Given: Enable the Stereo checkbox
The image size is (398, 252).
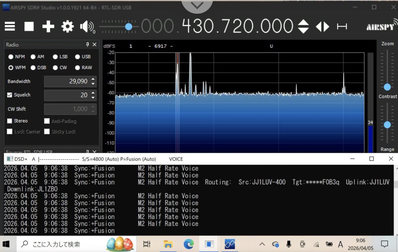Looking at the screenshot, I should click(x=10, y=121).
